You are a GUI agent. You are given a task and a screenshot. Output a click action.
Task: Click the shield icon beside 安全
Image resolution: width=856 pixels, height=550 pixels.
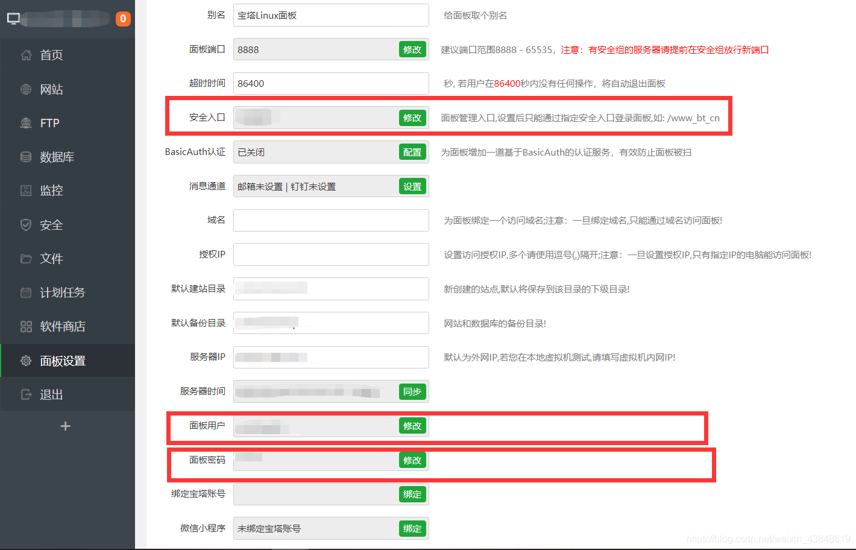click(x=26, y=225)
